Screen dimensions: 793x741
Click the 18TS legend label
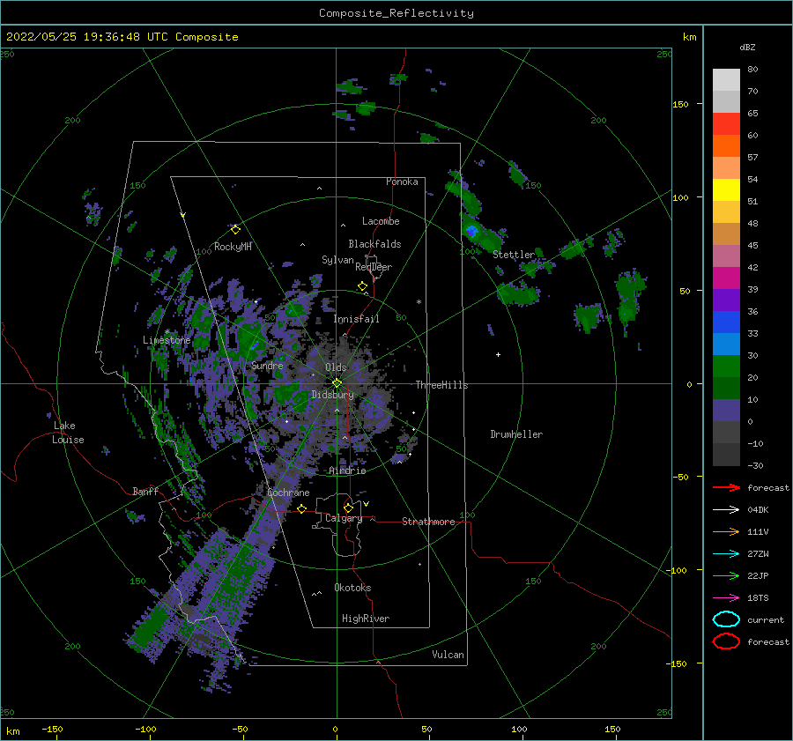(758, 598)
